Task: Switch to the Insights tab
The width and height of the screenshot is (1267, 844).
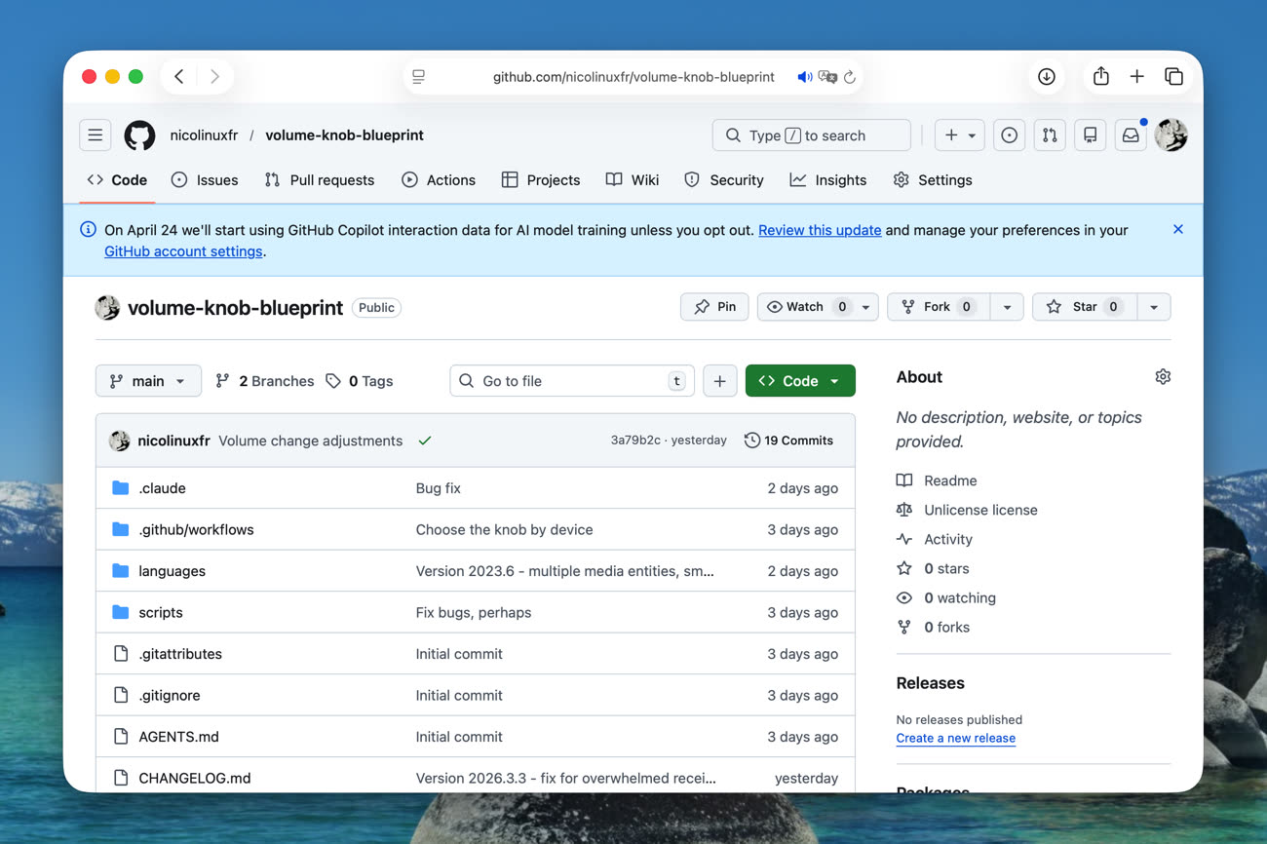Action: coord(827,180)
